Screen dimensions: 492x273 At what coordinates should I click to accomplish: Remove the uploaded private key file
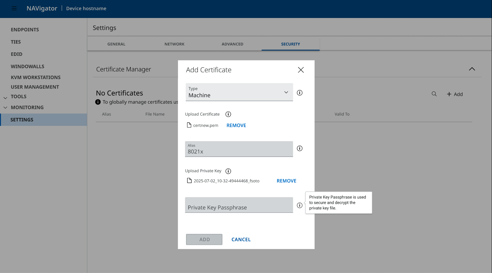pos(286,181)
